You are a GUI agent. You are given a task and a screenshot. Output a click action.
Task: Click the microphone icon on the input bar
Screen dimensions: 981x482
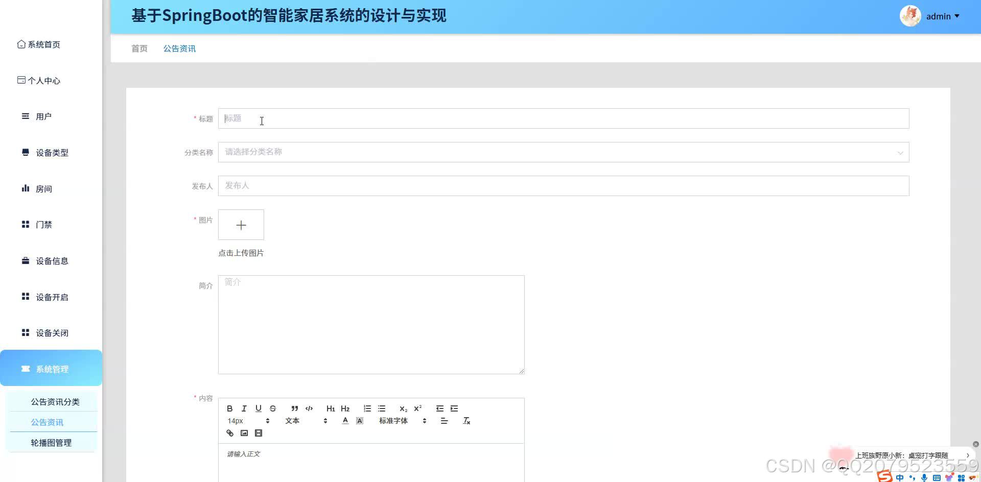coord(924,478)
